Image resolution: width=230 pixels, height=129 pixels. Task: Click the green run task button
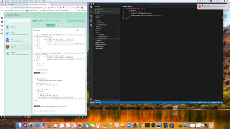(51, 25)
